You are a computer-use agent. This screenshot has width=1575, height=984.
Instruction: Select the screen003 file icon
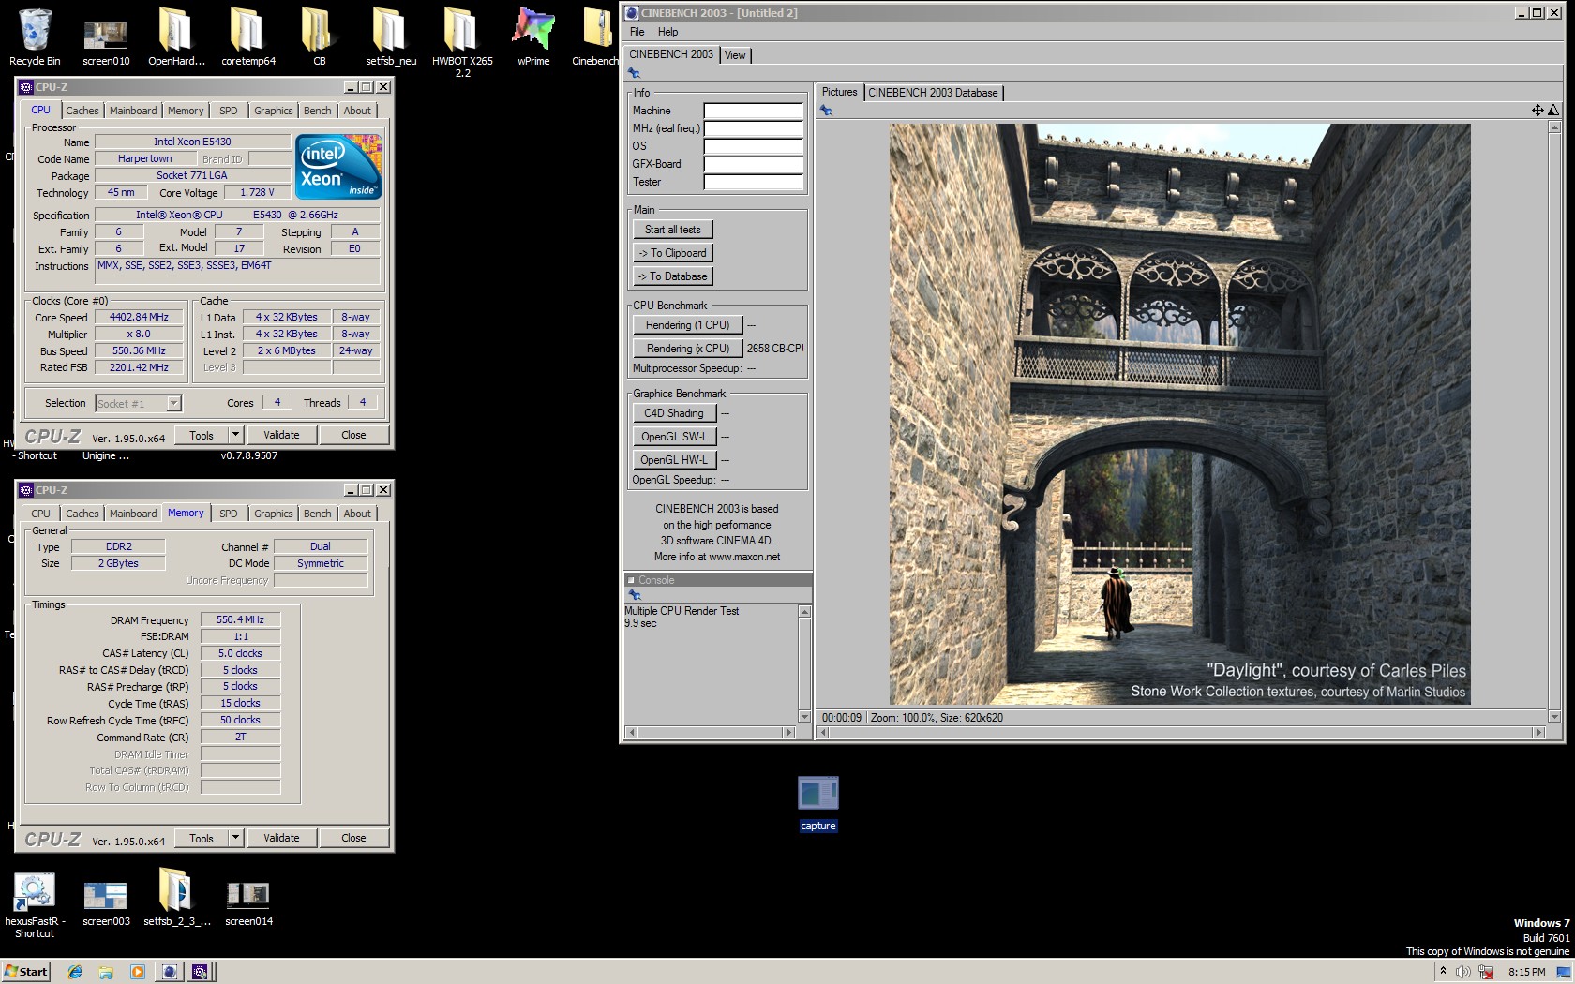(x=106, y=902)
